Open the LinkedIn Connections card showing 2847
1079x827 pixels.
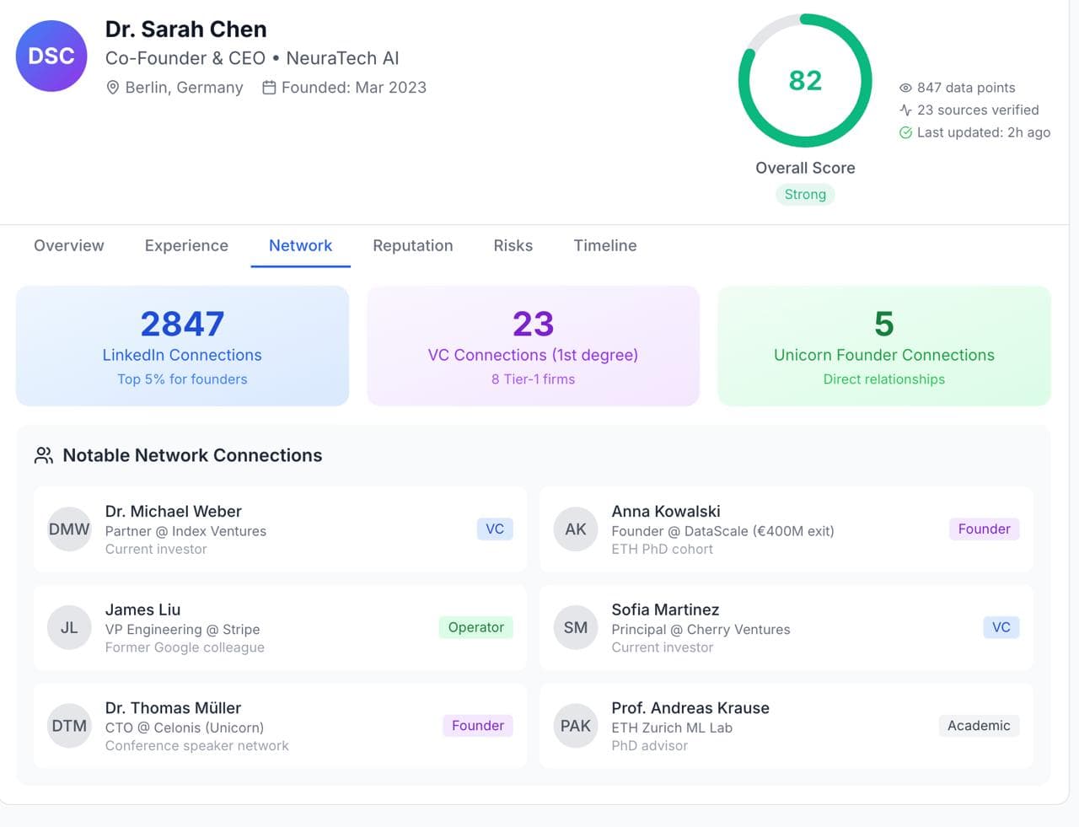[182, 346]
